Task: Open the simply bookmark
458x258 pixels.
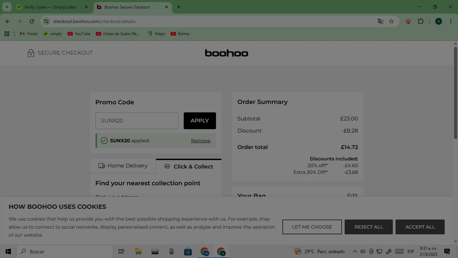Action: pos(53,34)
